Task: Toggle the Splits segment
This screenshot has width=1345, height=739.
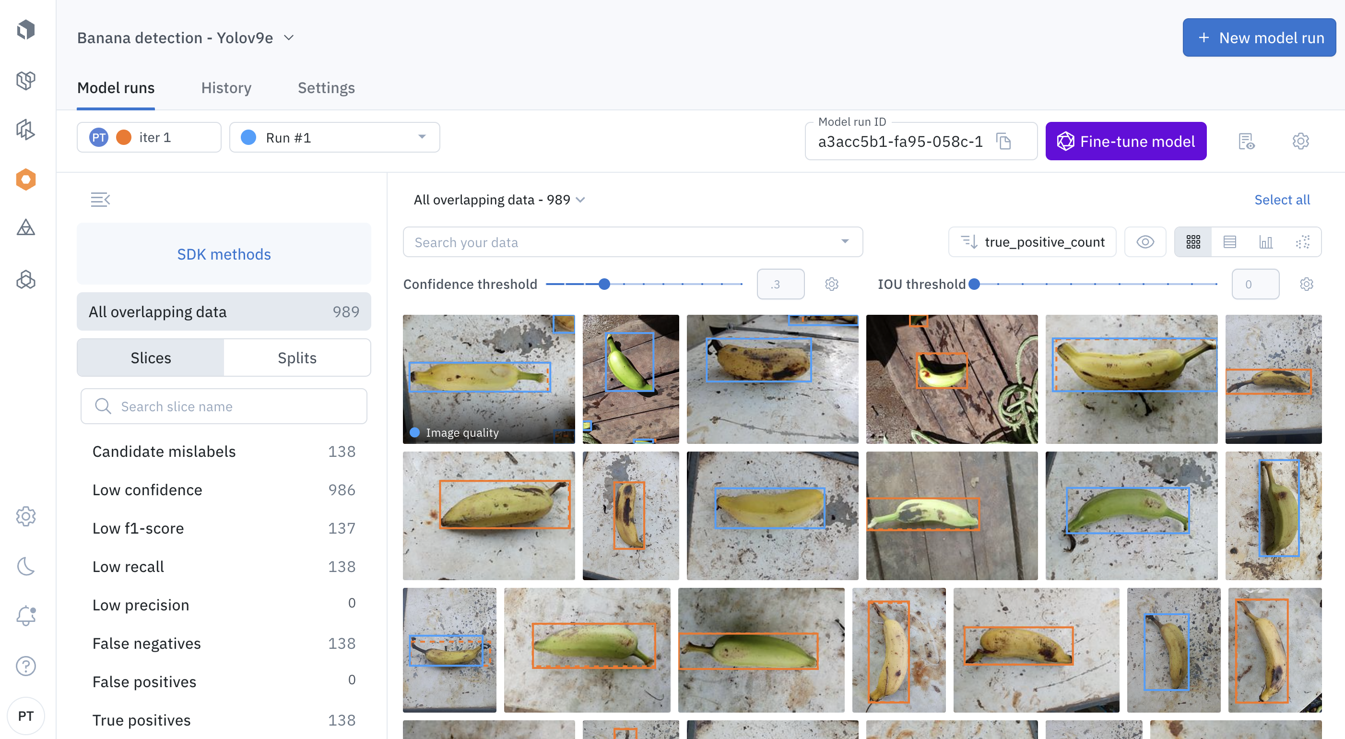Action: pos(296,358)
